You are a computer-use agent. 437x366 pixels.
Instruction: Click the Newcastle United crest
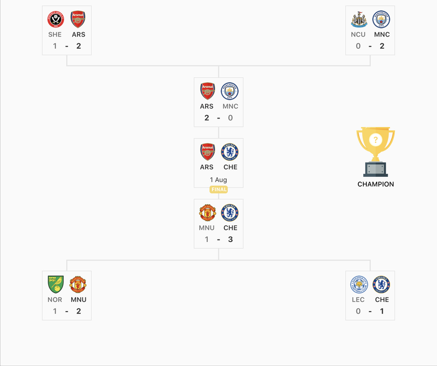click(359, 19)
